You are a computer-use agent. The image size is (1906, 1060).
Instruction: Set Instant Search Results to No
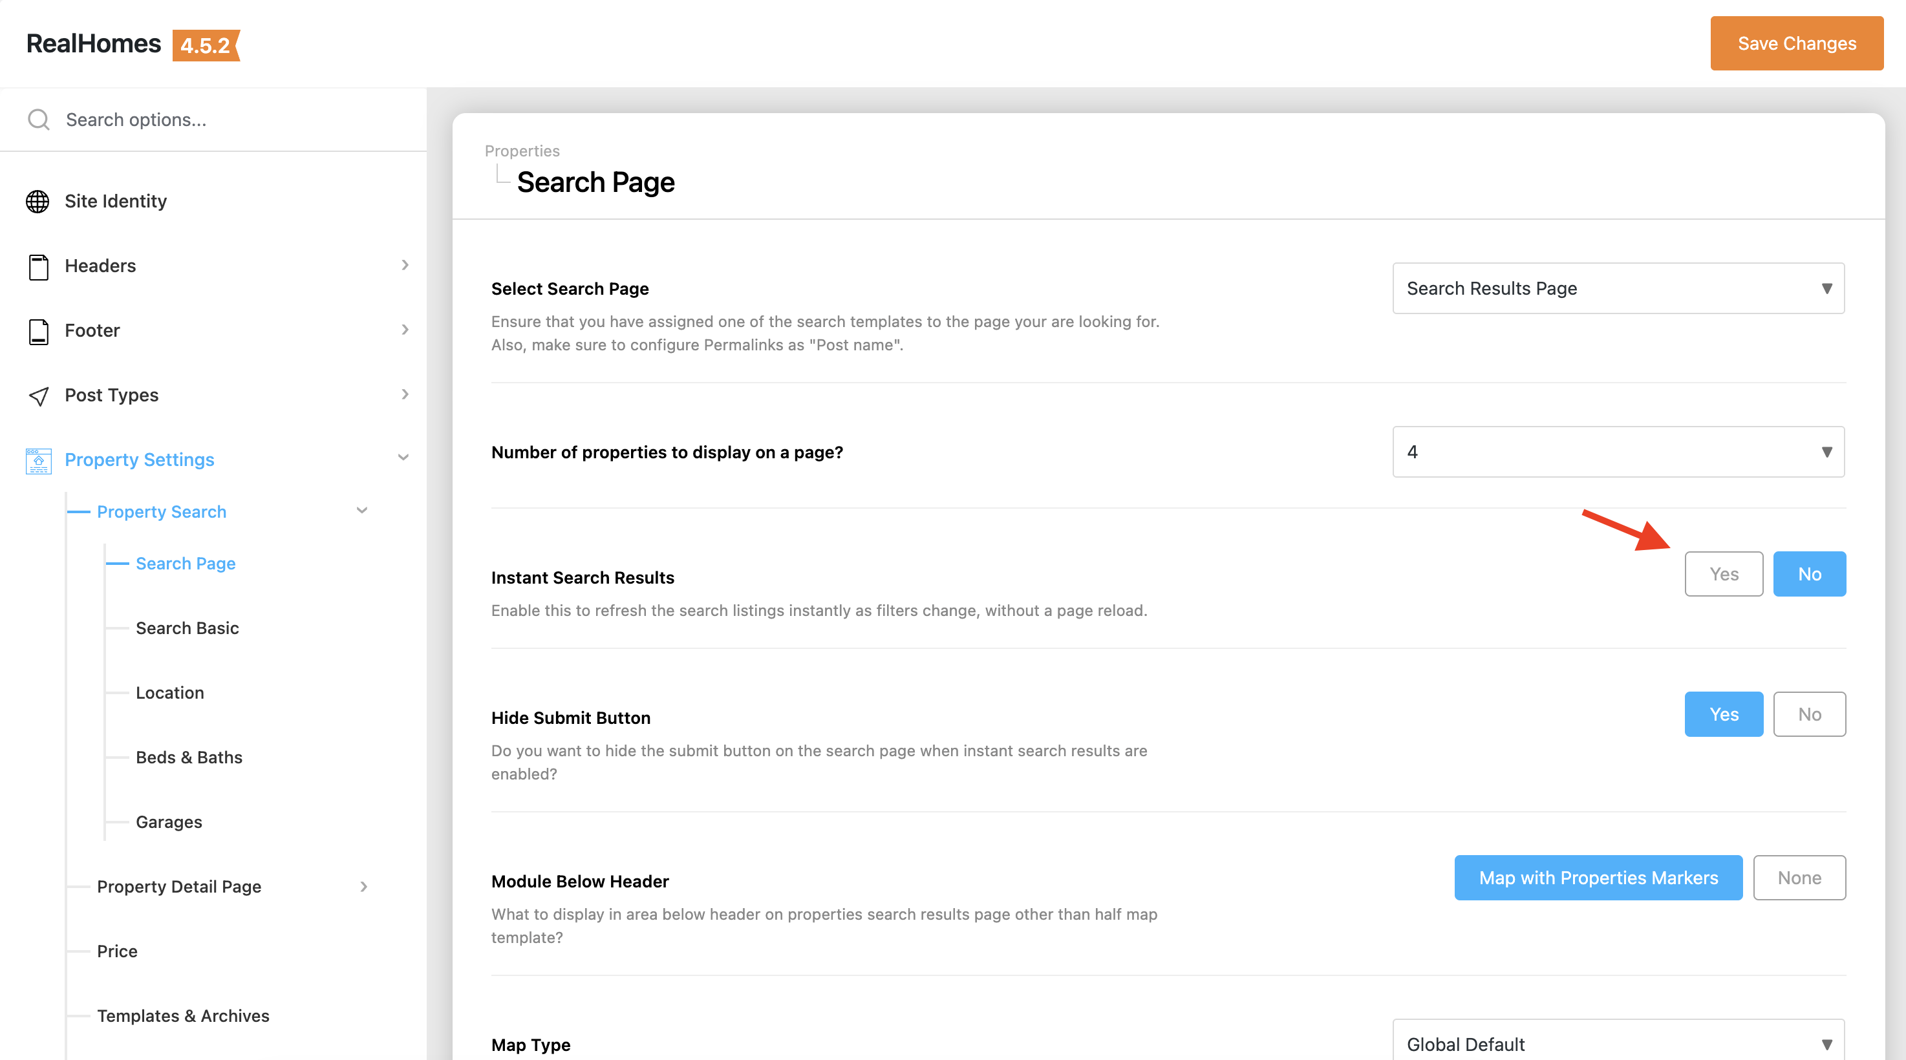[x=1809, y=574]
